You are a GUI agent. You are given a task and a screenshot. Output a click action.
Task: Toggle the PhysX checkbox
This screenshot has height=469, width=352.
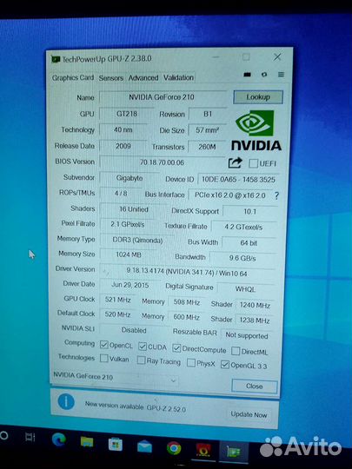click(191, 363)
